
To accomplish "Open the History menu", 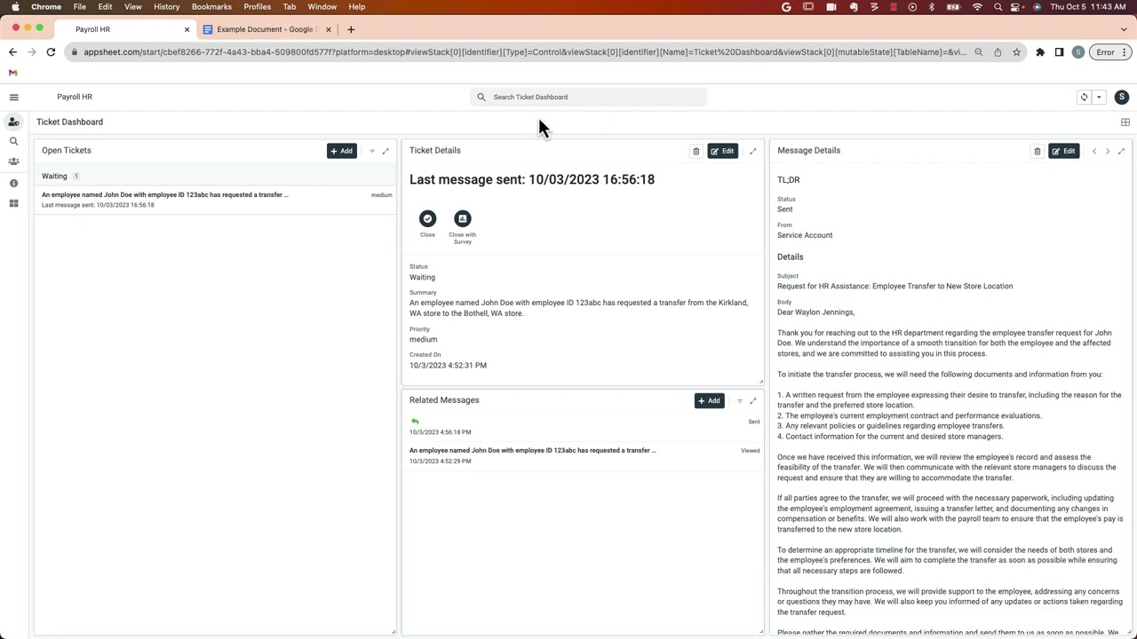I will pyautogui.click(x=166, y=6).
